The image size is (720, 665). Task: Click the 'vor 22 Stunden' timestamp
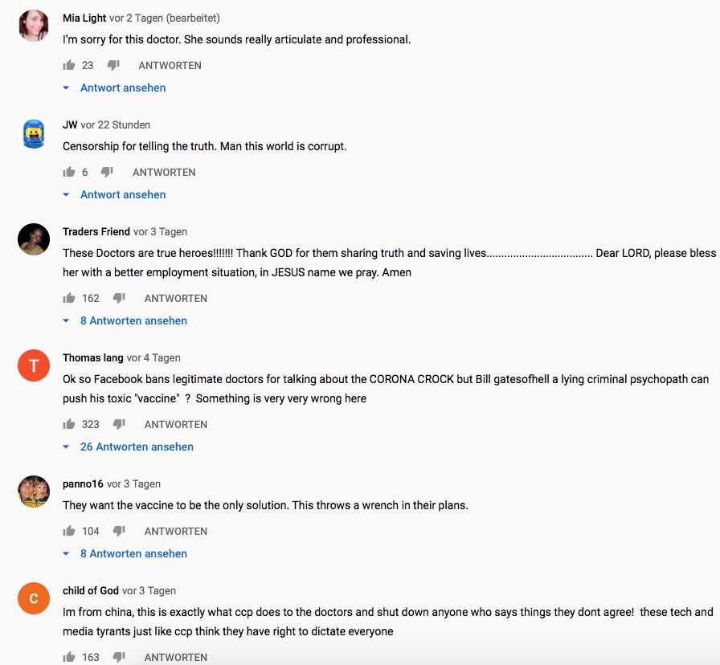pyautogui.click(x=115, y=124)
